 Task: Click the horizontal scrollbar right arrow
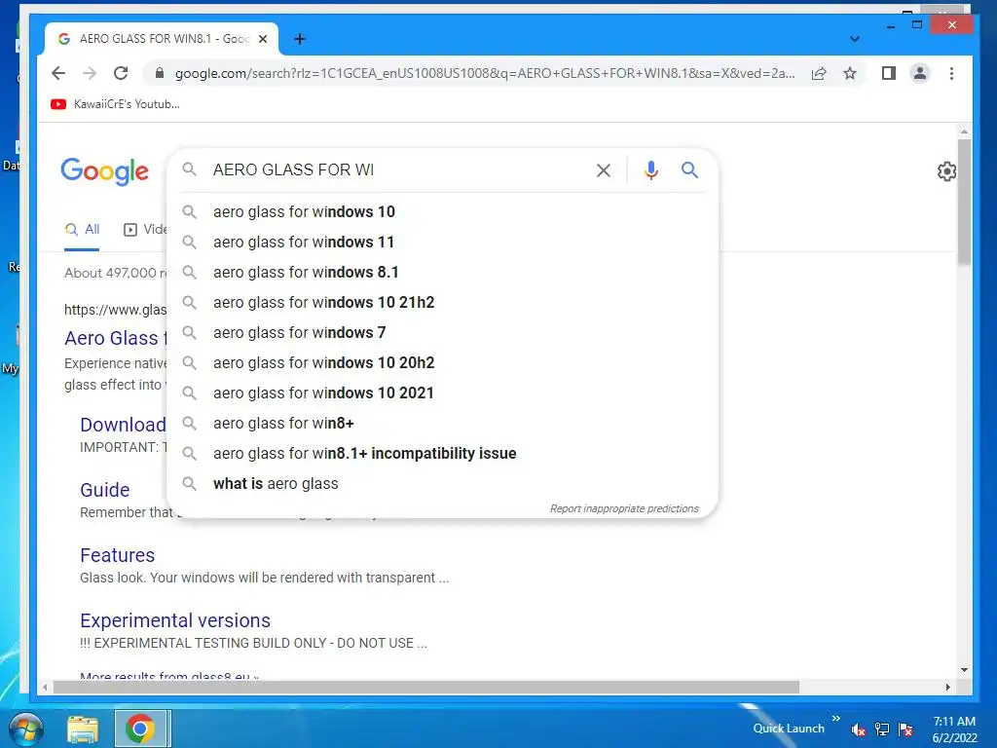coord(948,687)
